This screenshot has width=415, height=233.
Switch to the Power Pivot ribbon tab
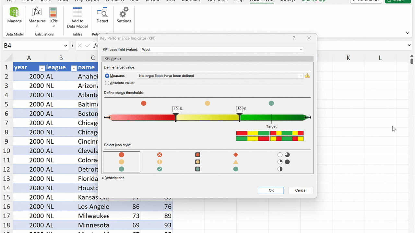point(262,1)
